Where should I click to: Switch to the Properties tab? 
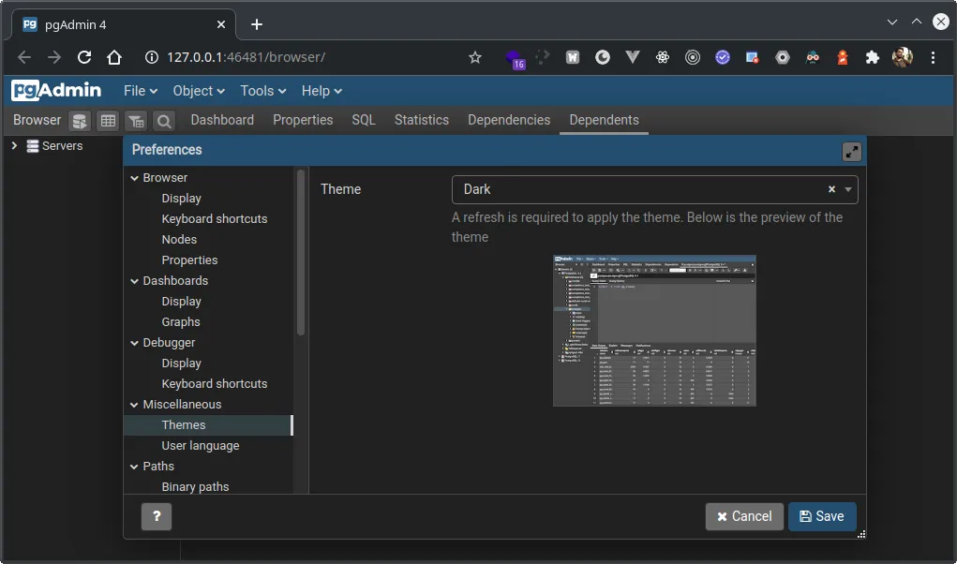click(x=303, y=120)
